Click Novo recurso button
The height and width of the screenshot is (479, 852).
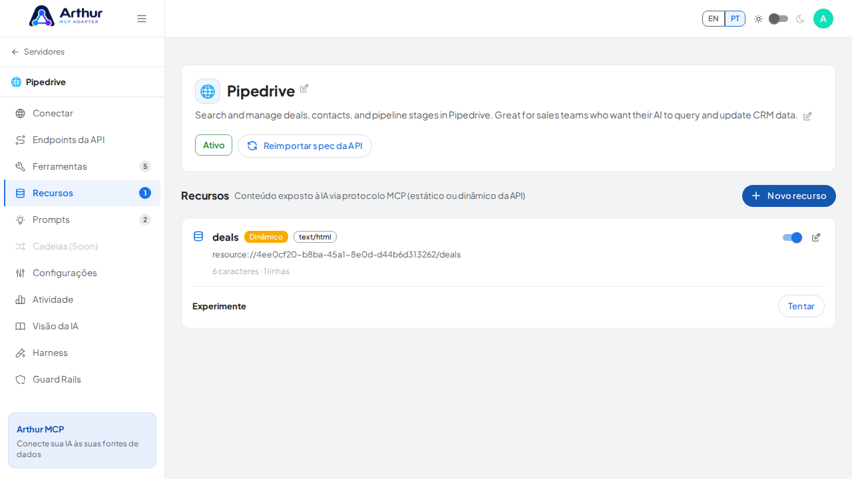pos(789,196)
